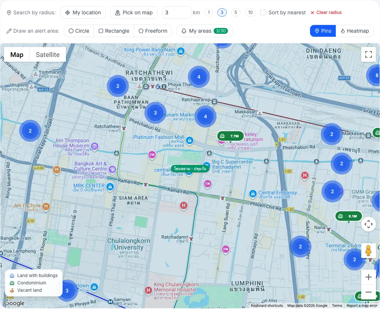The width and height of the screenshot is (380, 309).
Task: Select the 1 km radius preset
Action: 209,12
